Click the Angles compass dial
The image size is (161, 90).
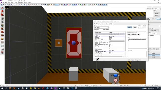pyautogui.click(x=144, y=27)
